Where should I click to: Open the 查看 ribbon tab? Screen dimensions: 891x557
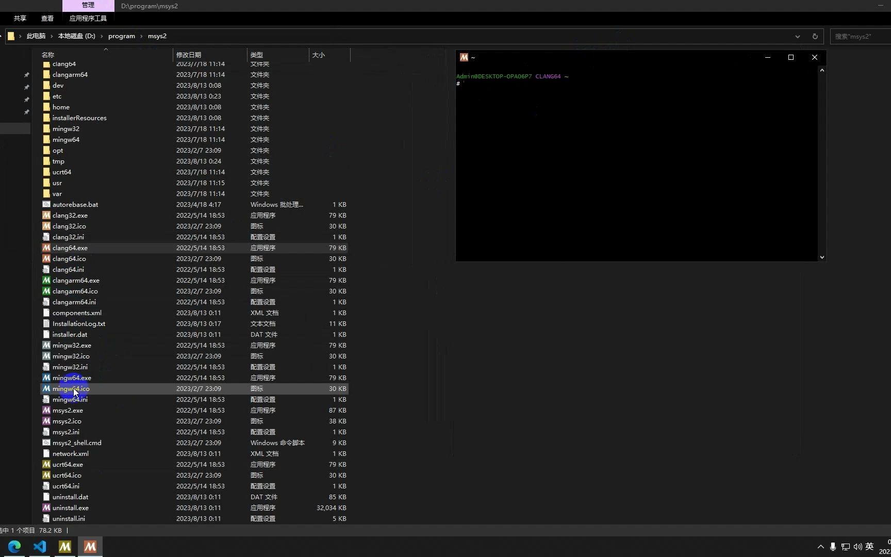(47, 18)
